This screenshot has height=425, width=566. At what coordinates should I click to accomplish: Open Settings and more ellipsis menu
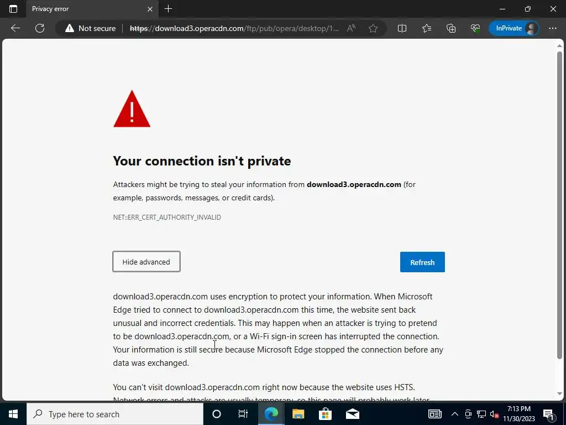[552, 28]
